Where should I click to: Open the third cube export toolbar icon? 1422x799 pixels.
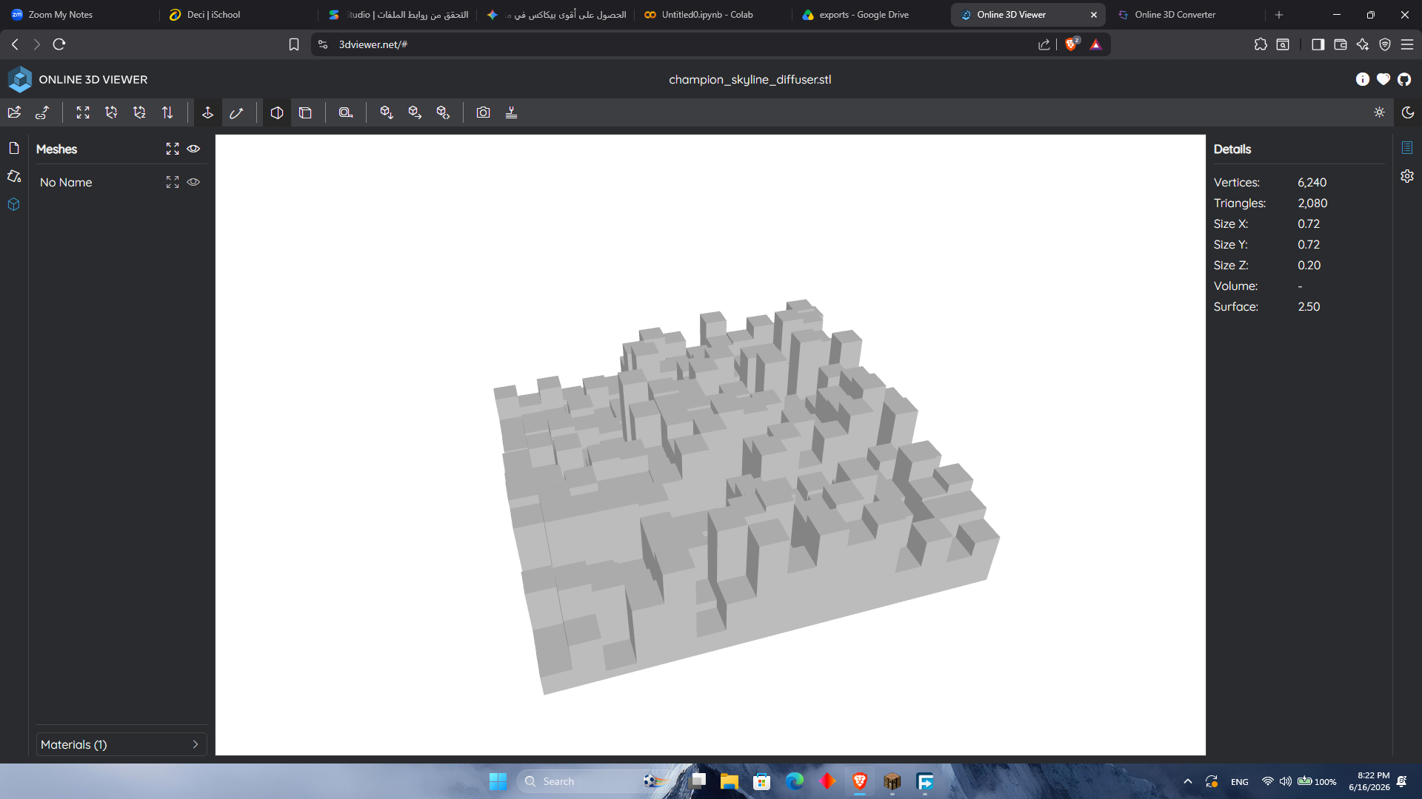coord(443,112)
